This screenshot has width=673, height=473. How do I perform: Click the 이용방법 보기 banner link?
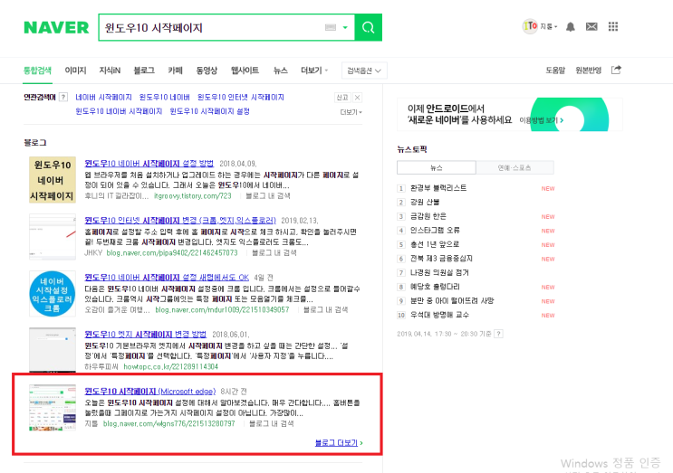tap(542, 120)
